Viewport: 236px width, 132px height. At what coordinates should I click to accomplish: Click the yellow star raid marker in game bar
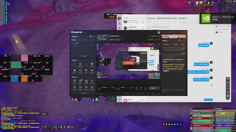point(43,127)
